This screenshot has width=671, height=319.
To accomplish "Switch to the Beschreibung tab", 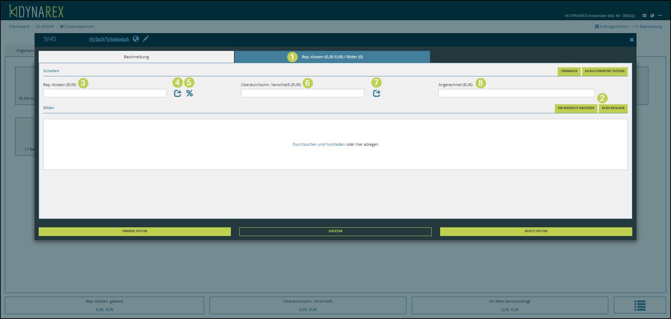I will (136, 57).
